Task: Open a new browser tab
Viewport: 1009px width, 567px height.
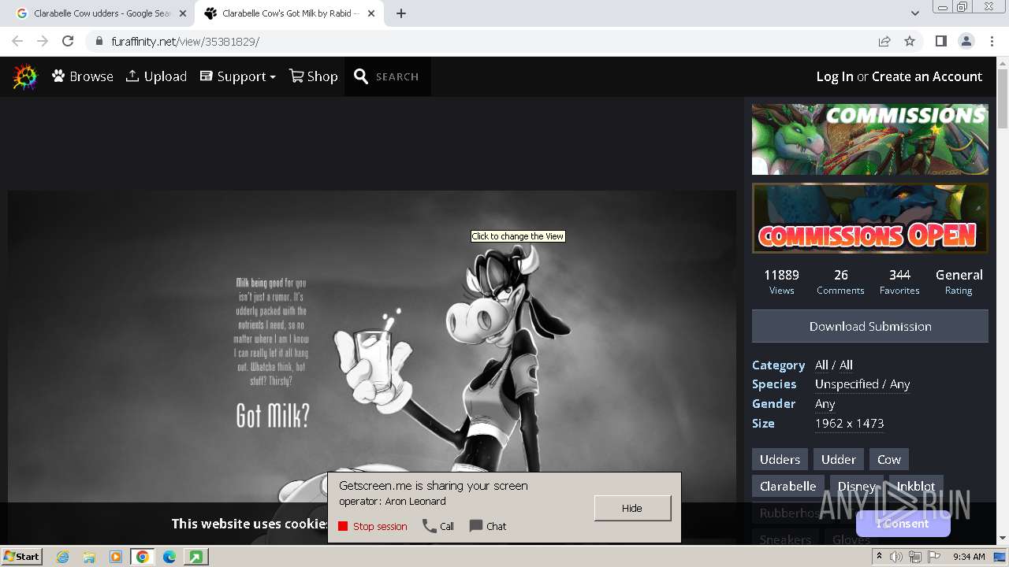Action: (401, 13)
